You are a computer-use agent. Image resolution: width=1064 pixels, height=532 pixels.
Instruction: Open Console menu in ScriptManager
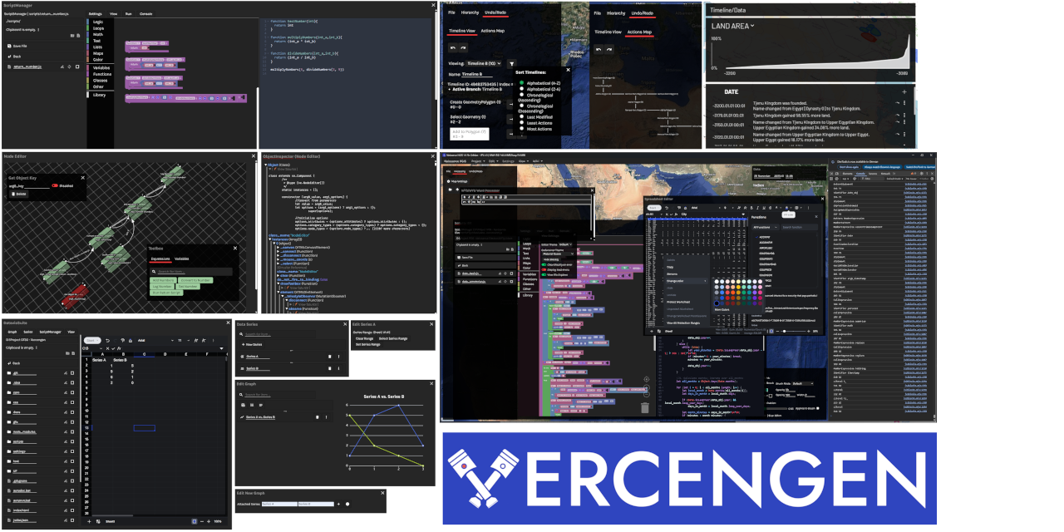145,14
